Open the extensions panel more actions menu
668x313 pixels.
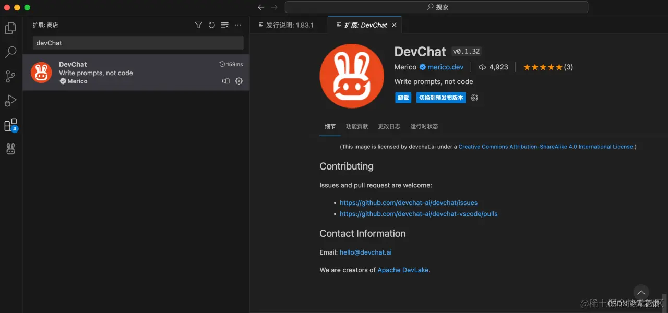(238, 25)
